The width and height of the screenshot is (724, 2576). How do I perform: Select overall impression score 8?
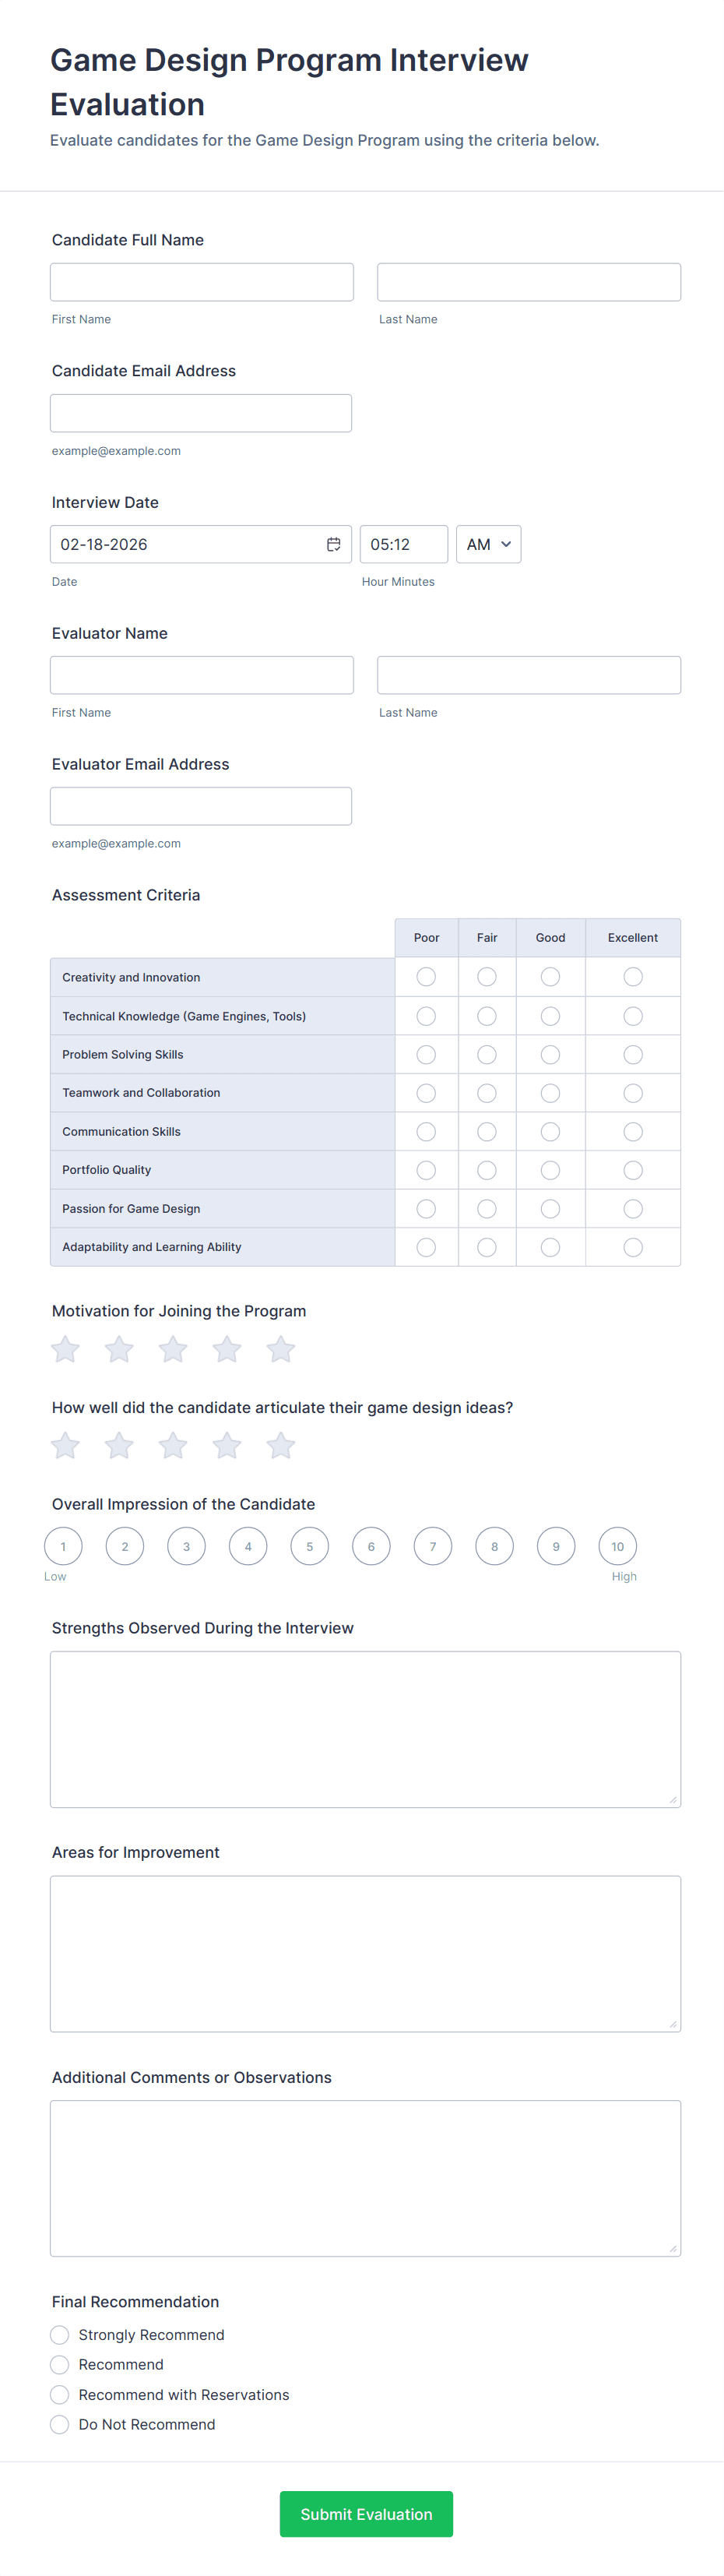(x=494, y=1546)
